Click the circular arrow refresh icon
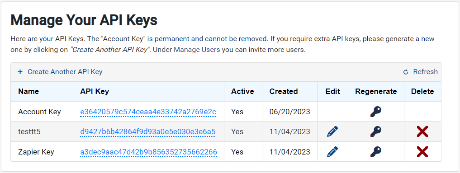Image resolution: width=460 pixels, height=173 pixels. 406,72
